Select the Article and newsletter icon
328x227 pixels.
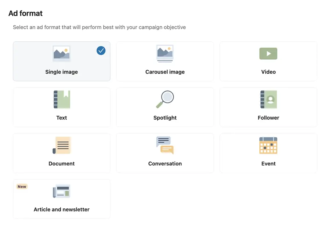click(61, 191)
